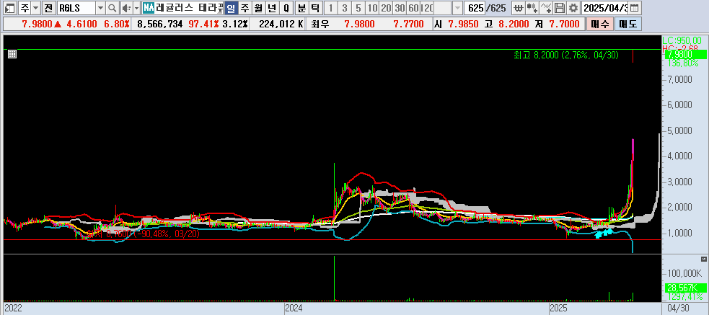Click the 97.41% red percentage
The width and height of the screenshot is (709, 315).
tap(203, 24)
